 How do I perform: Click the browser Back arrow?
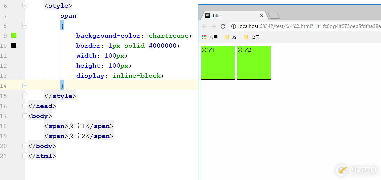pos(204,26)
